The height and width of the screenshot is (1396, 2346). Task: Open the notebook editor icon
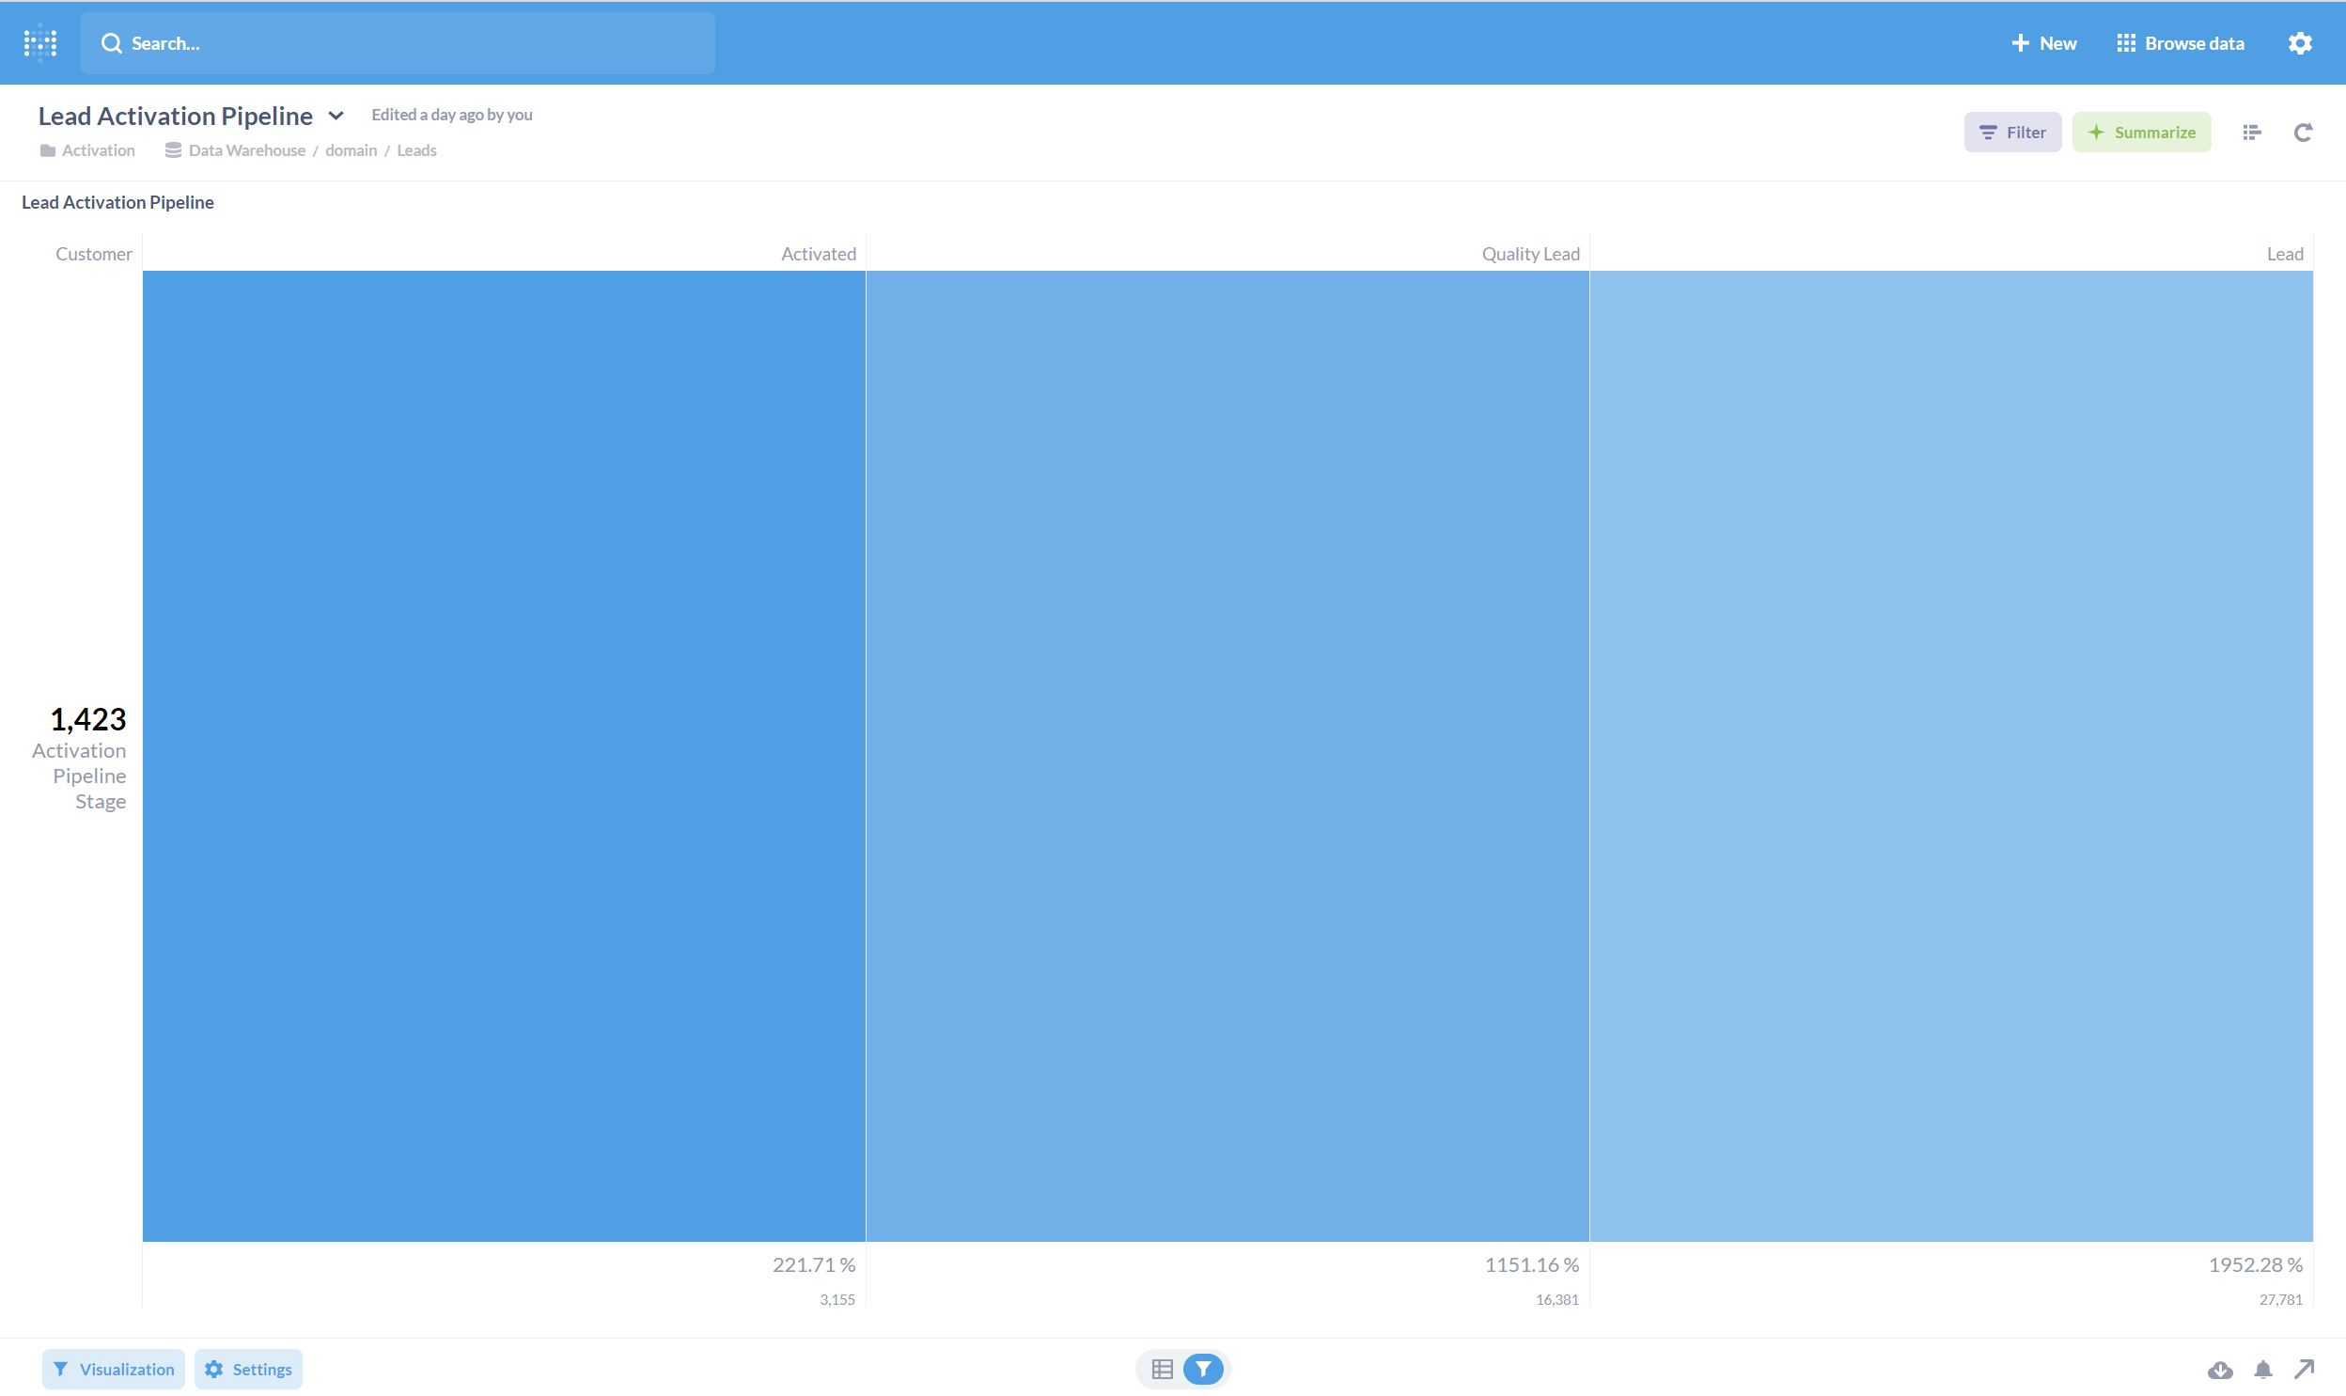point(2251,132)
